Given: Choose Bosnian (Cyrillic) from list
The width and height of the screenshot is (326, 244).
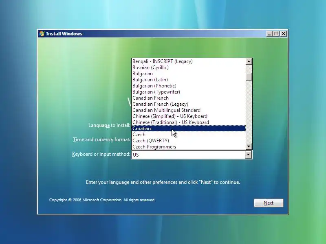Looking at the screenshot, I should click(189, 68).
